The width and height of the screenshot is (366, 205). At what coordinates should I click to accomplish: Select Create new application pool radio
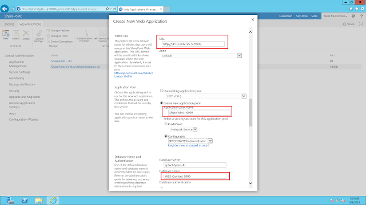[x=161, y=102]
